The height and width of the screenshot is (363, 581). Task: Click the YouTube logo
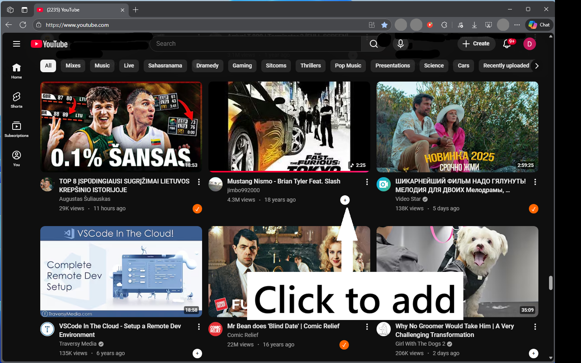[x=49, y=44]
